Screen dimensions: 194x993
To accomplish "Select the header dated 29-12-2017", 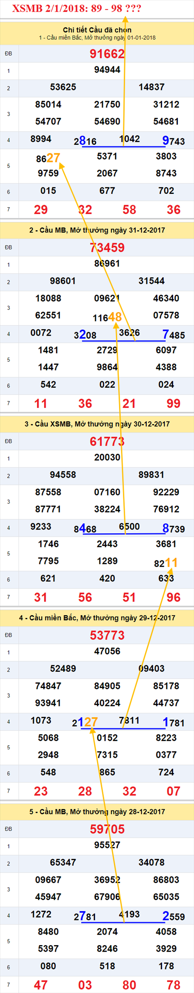I will point(97,618).
